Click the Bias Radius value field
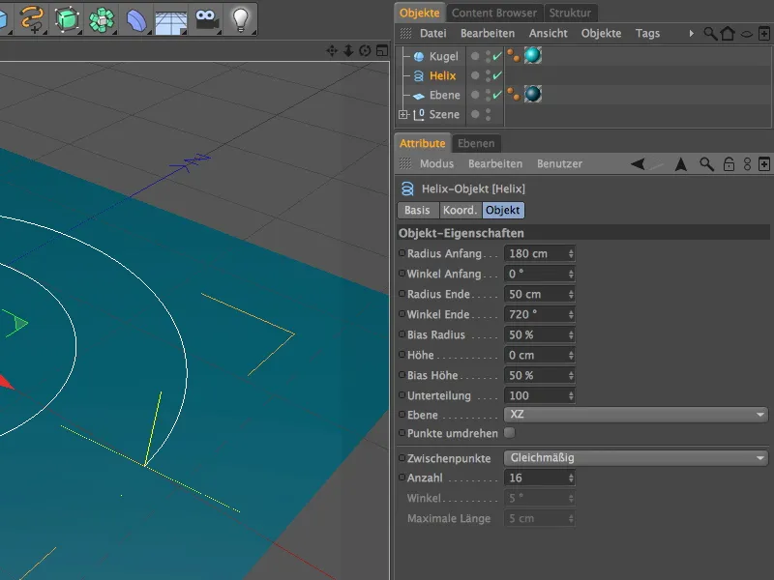 [540, 334]
